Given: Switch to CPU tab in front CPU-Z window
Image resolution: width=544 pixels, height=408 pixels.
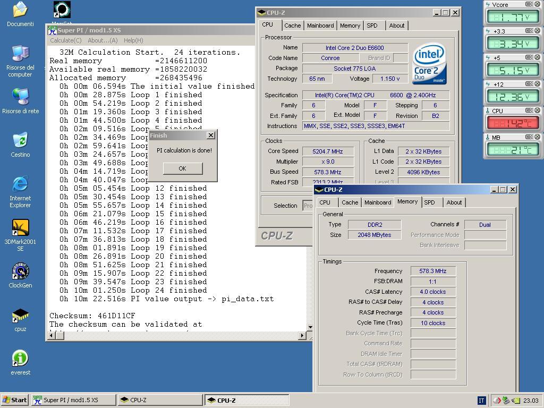Looking at the screenshot, I should coord(325,202).
